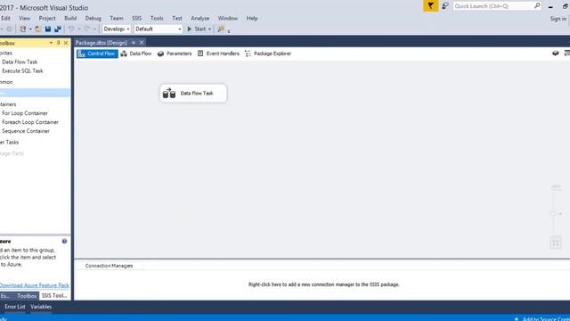Click the Connection Managers tab
Image resolution: width=570 pixels, height=321 pixels.
[109, 266]
